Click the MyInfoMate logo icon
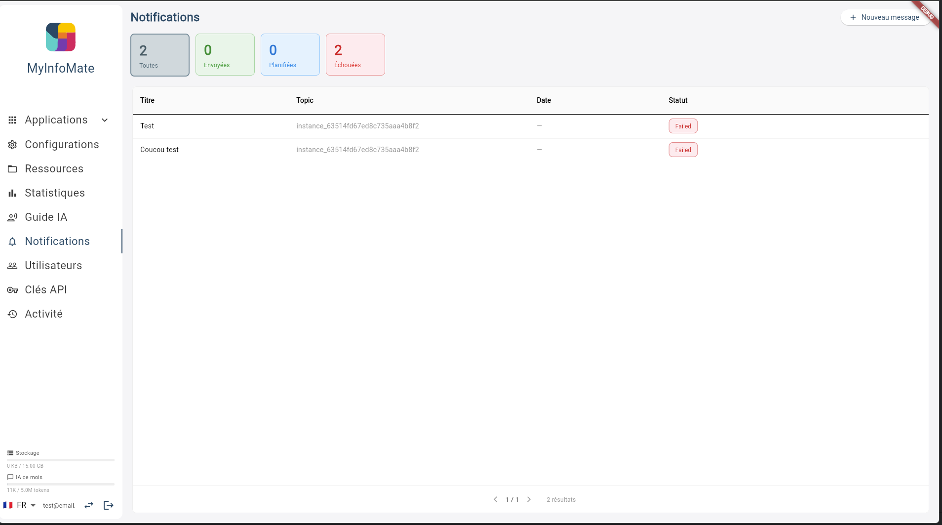The image size is (942, 525). 61,37
